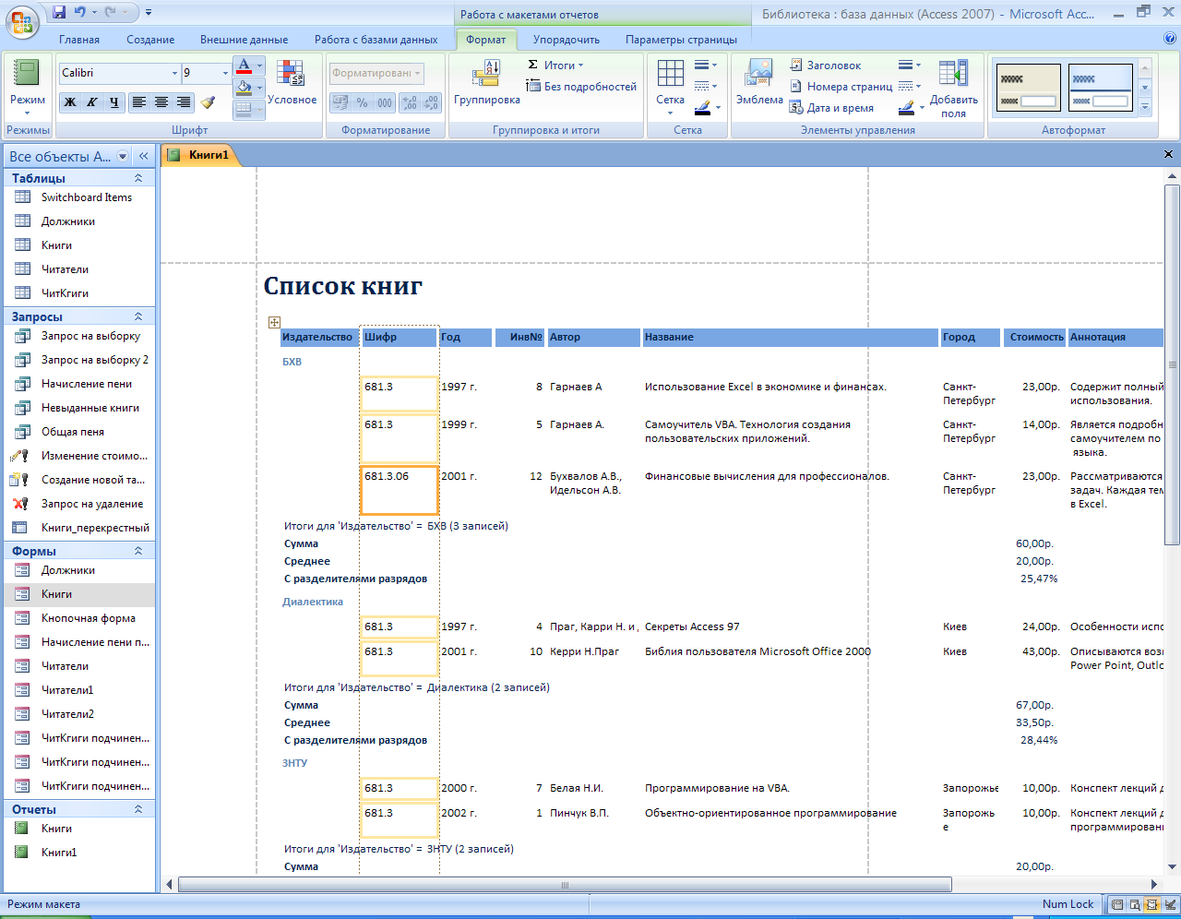The width and height of the screenshot is (1181, 919).
Task: Open the Все объекты Access pane menu
Action: [123, 156]
